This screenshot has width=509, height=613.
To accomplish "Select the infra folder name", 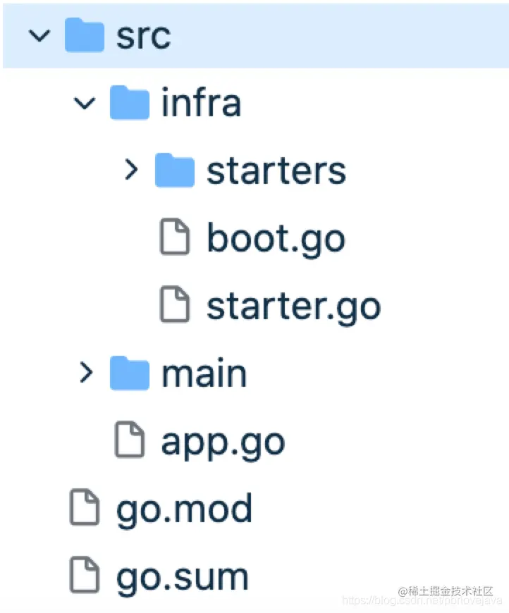I will pos(201,103).
